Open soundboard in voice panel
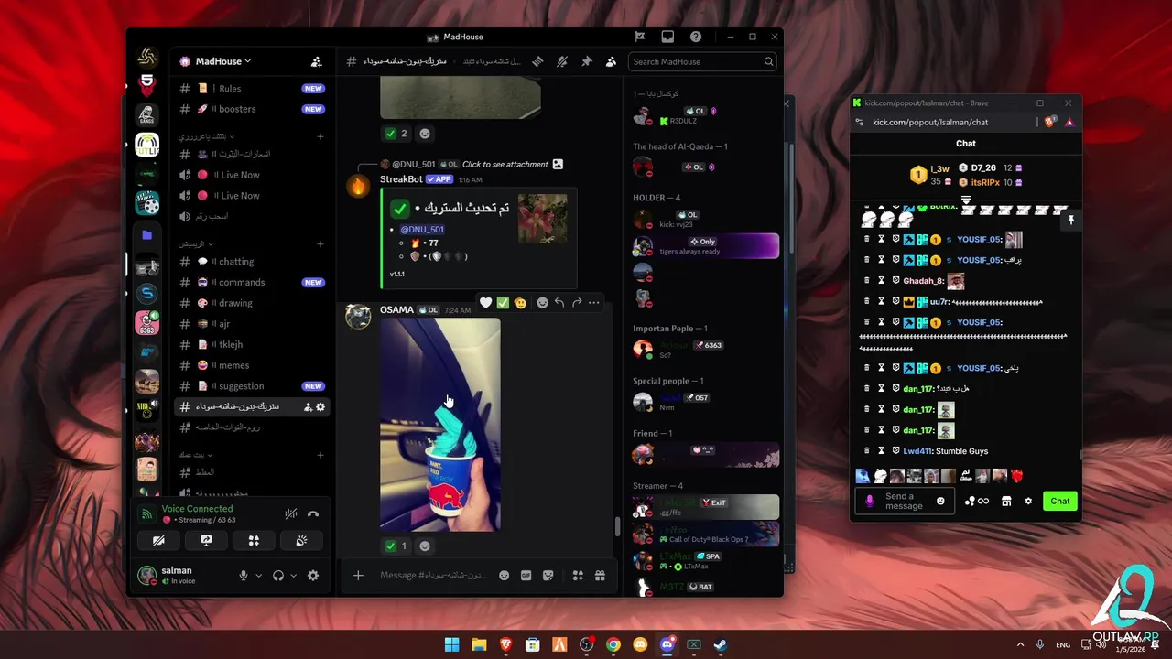1172x659 pixels. point(301,541)
